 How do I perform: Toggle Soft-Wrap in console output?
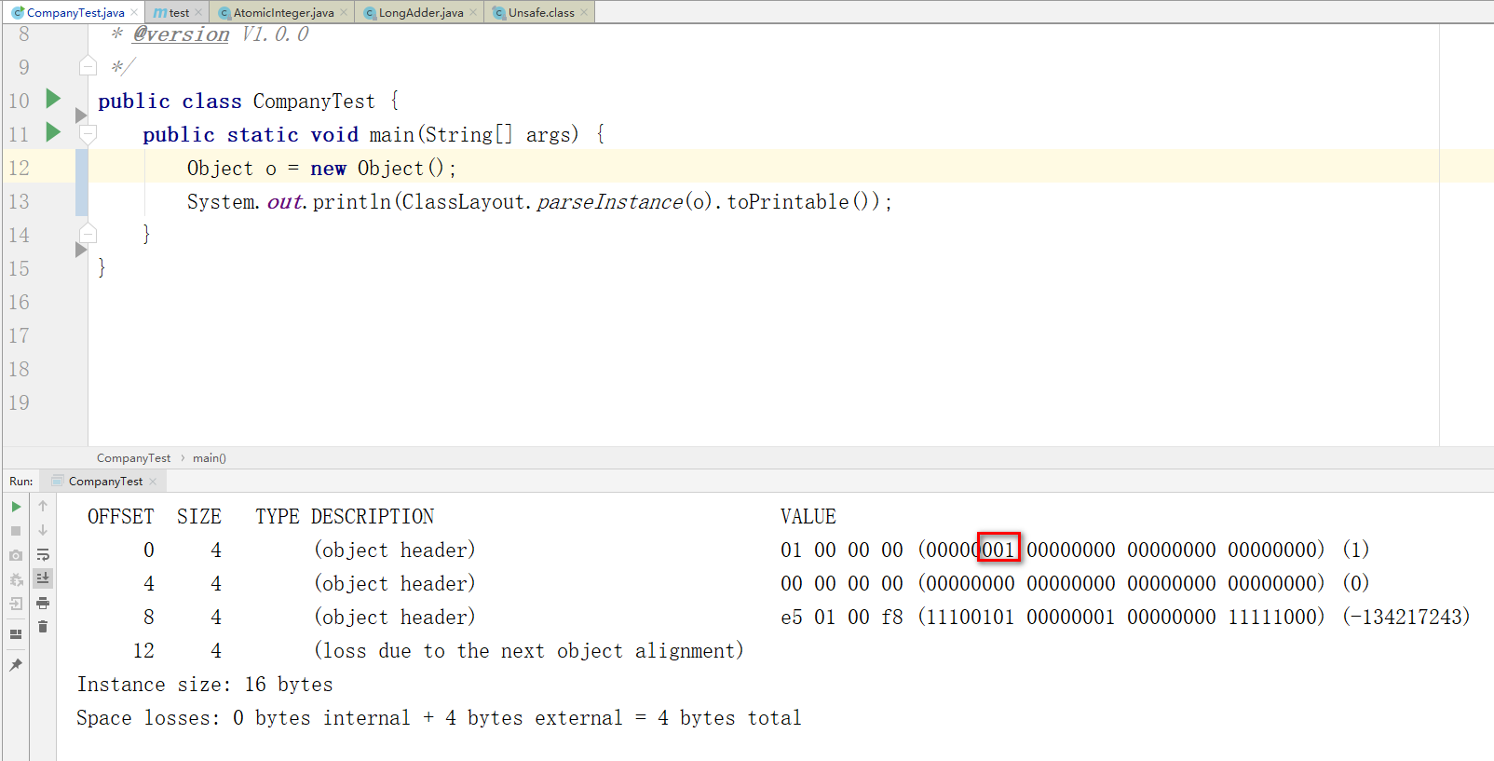click(x=43, y=555)
